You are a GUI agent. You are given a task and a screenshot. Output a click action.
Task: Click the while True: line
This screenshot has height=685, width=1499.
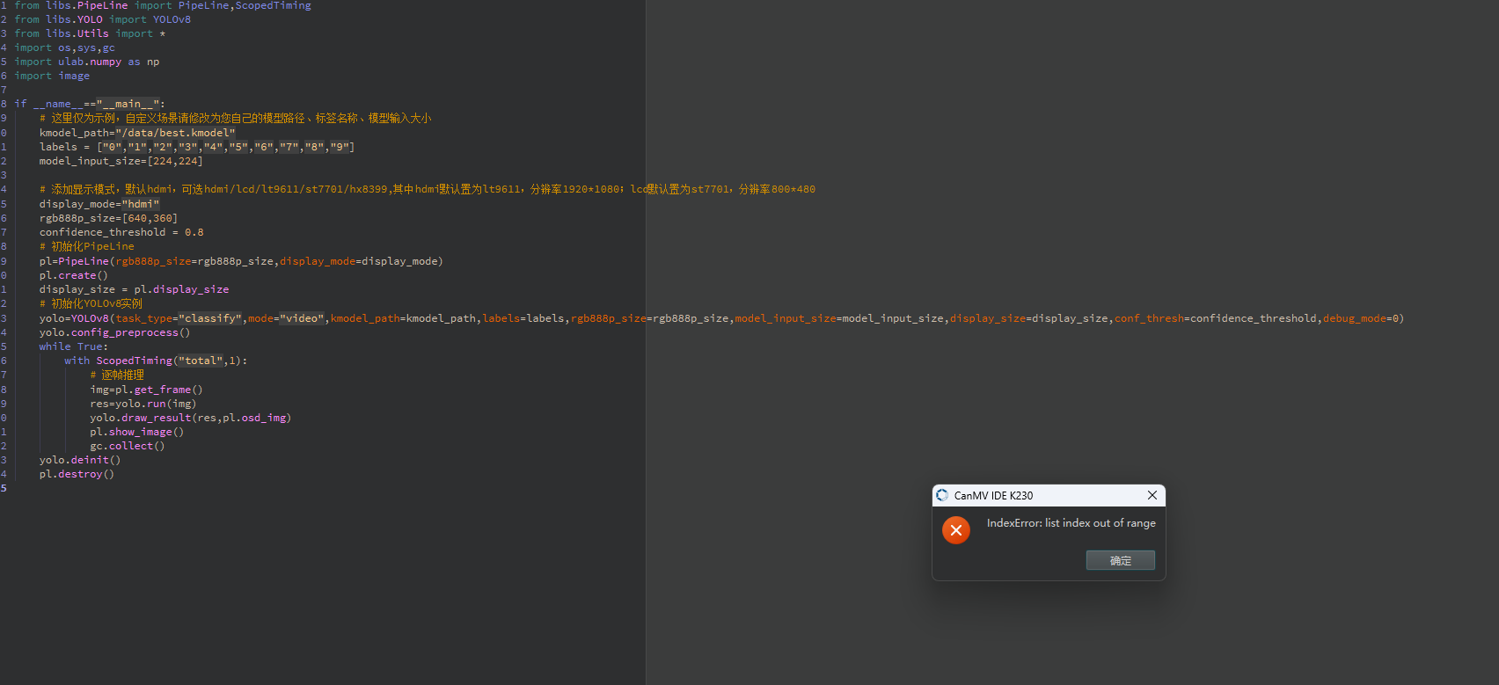click(73, 346)
